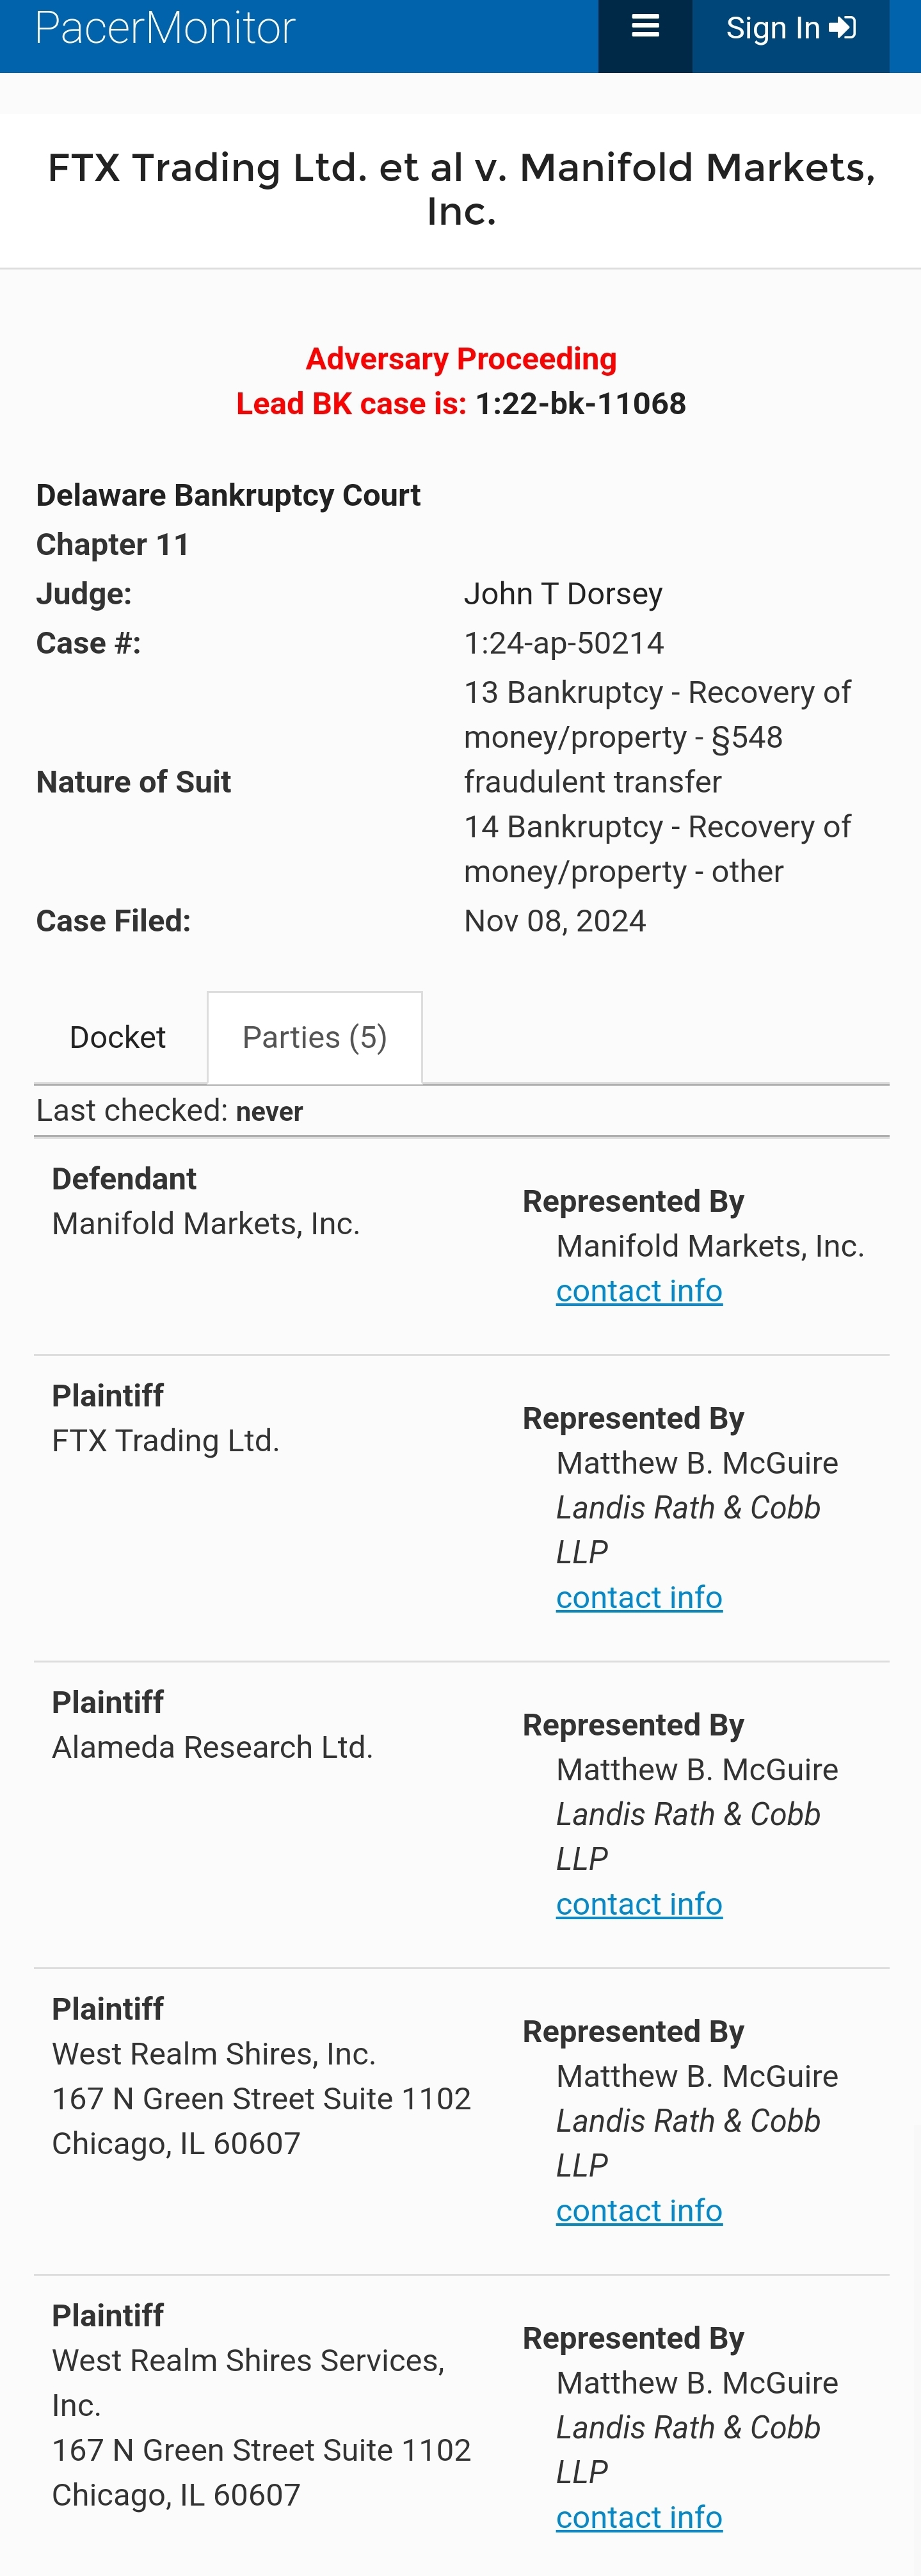The width and height of the screenshot is (921, 2576).
Task: Open contact info for Manifold Markets, Inc.
Action: (639, 1291)
